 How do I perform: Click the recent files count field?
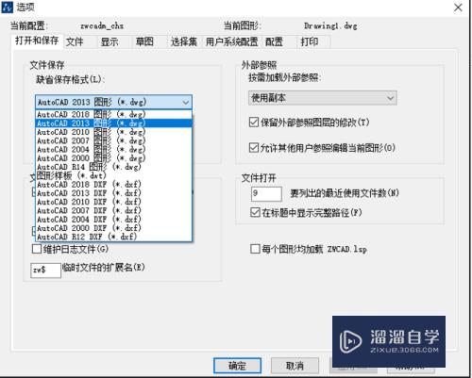tap(266, 194)
